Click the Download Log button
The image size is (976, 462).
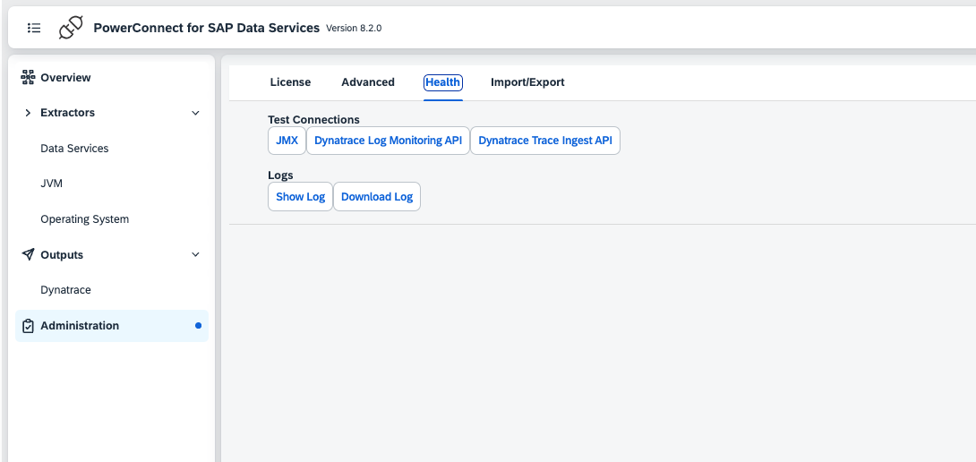377,197
